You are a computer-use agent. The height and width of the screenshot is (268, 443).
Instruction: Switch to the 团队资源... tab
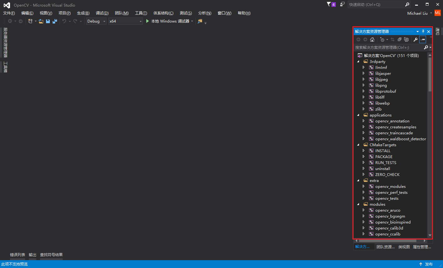click(386, 247)
